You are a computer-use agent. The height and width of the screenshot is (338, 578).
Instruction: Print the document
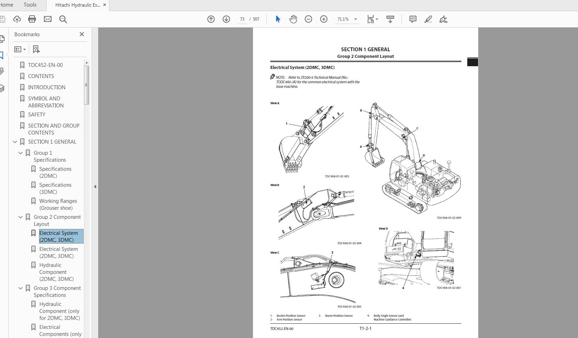click(32, 19)
